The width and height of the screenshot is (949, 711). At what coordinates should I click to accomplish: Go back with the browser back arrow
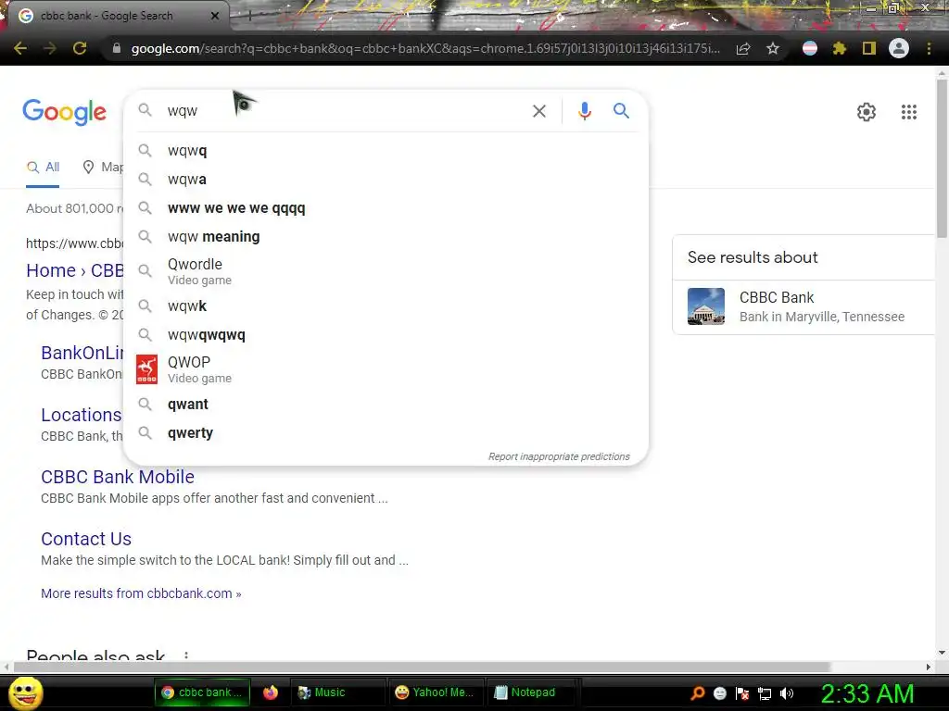pos(20,48)
